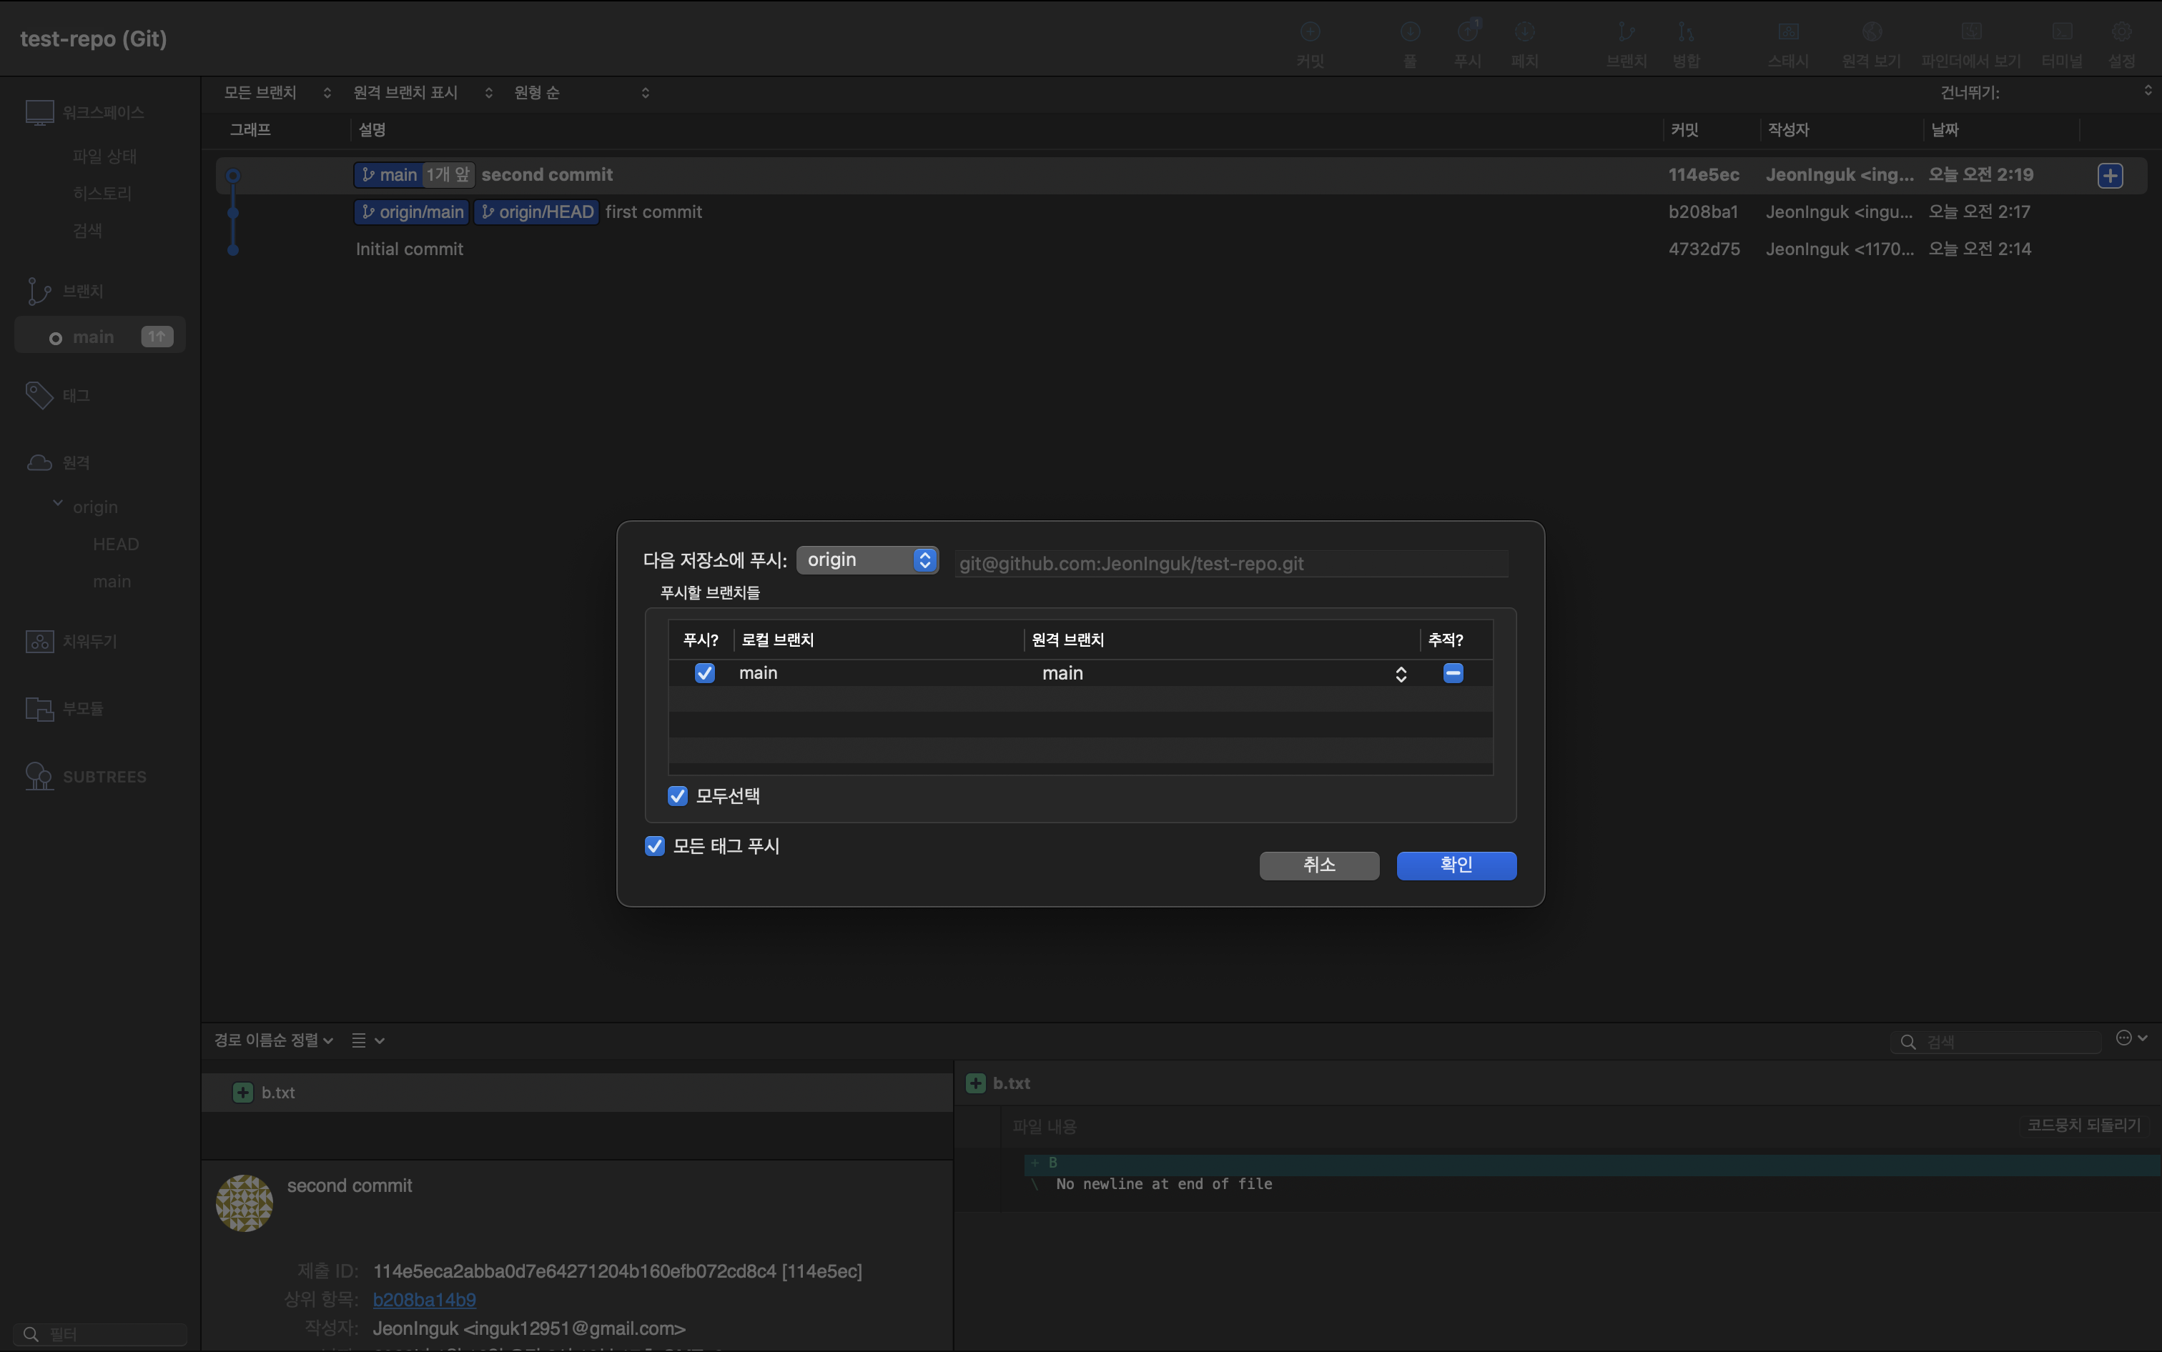Click the Push (푸시) toolbar icon
The height and width of the screenshot is (1352, 2162).
1467,32
